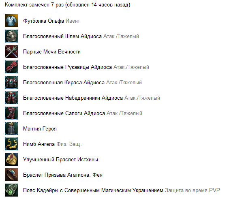Click the Кираса Айдиоса armor icon
Screen dimensions: 229x199
point(11,82)
